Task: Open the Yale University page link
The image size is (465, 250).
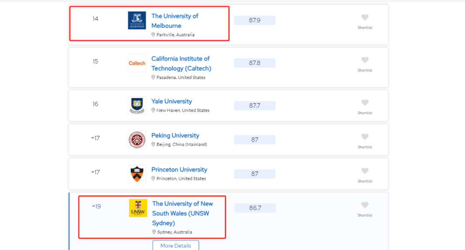Action: click(x=171, y=101)
